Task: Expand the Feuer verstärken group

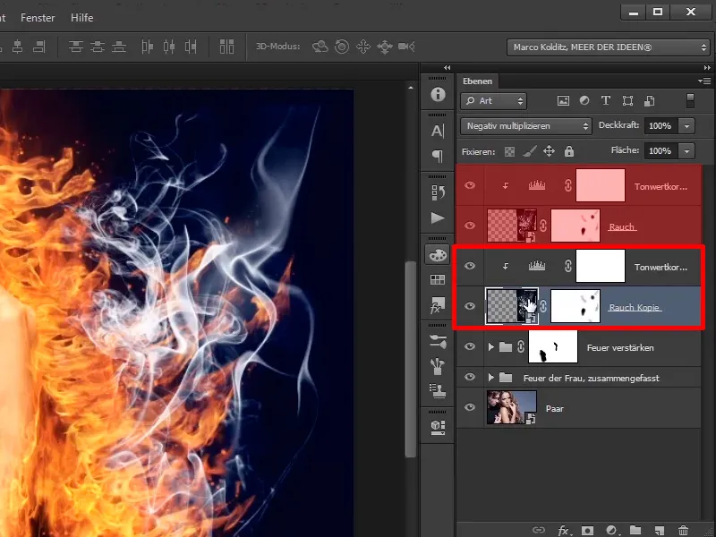Action: click(491, 347)
